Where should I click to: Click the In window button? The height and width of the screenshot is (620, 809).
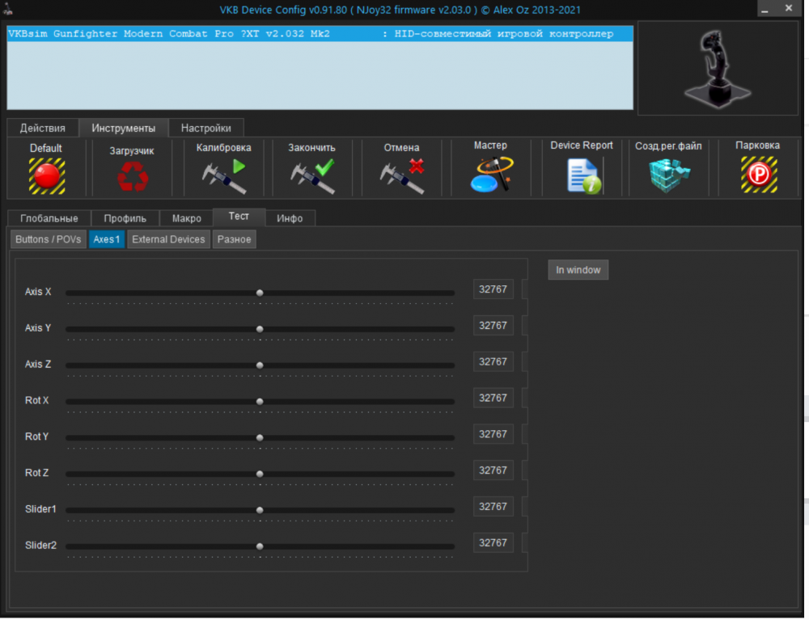578,269
